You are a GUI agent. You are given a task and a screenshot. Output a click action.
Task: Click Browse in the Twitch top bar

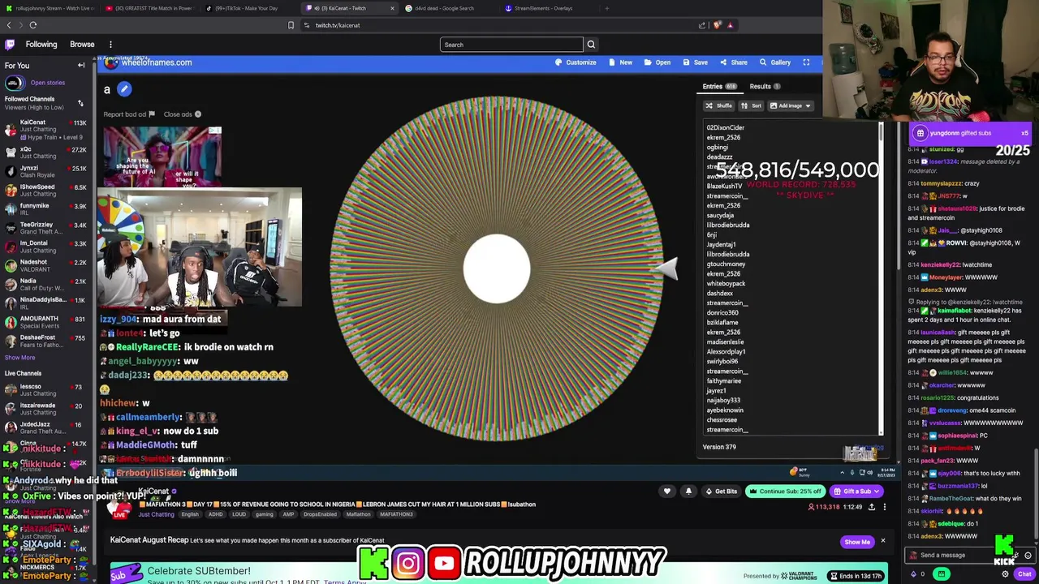(x=82, y=45)
